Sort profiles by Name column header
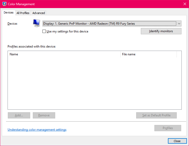The width and height of the screenshot is (189, 146). click(64, 54)
